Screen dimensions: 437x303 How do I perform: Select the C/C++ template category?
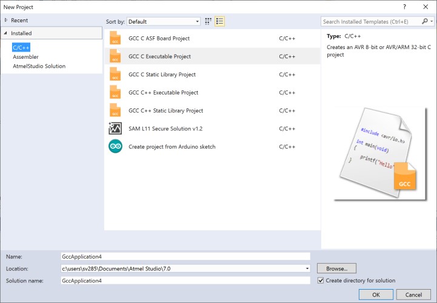click(21, 47)
